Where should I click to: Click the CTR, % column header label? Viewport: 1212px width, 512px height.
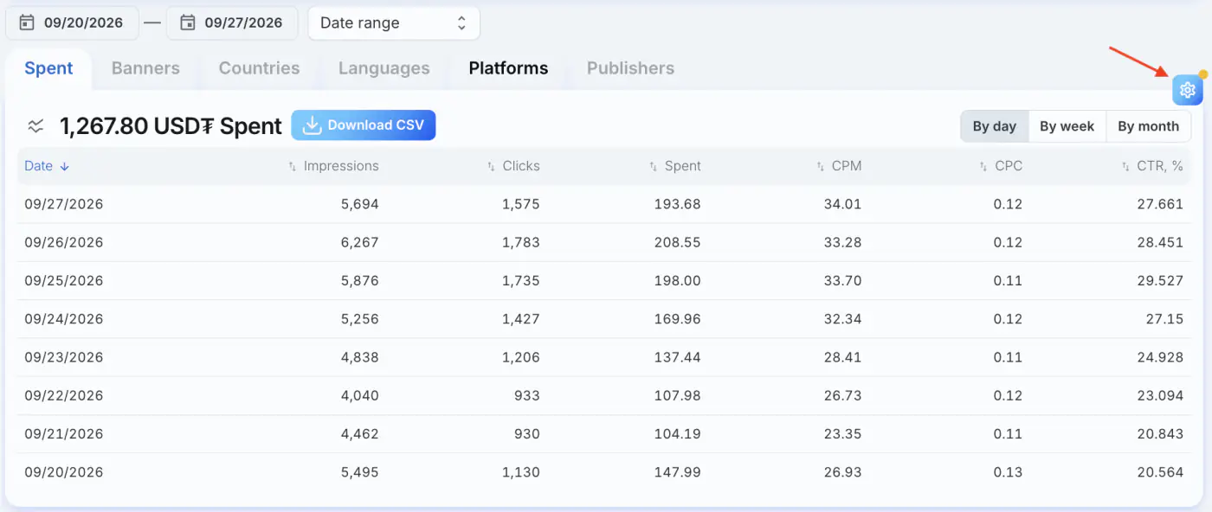(1160, 166)
